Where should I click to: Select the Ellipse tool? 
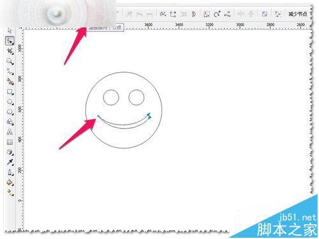click(x=10, y=102)
